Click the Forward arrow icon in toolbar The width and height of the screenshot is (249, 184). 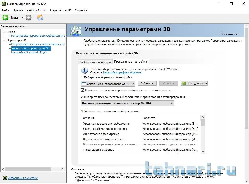28,17
